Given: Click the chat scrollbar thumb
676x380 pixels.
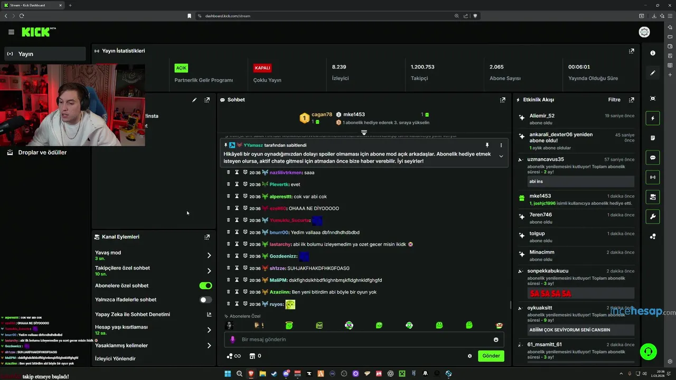Looking at the screenshot, I should (x=510, y=305).
